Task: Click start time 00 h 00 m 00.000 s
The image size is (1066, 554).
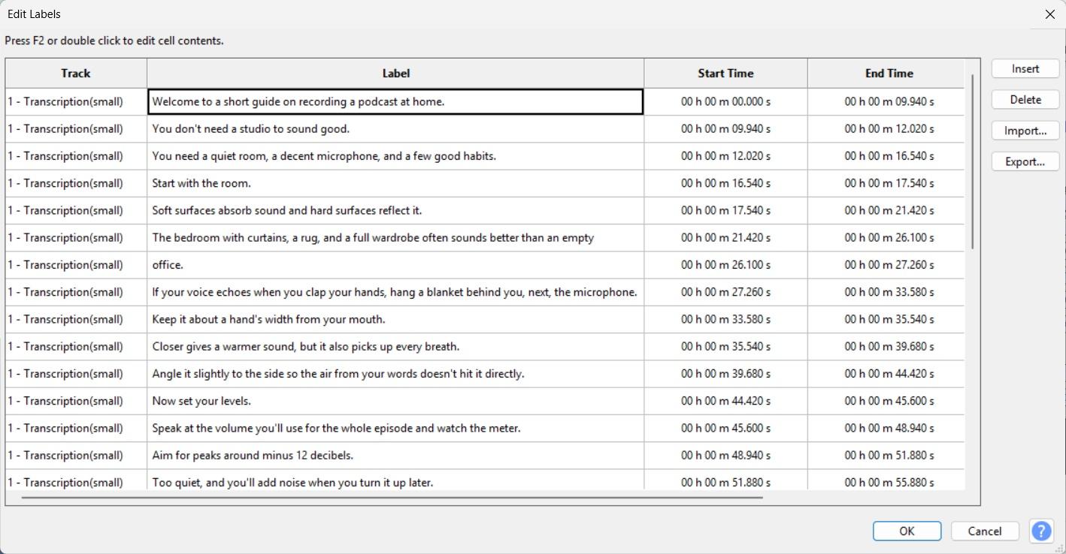Action: tap(725, 101)
